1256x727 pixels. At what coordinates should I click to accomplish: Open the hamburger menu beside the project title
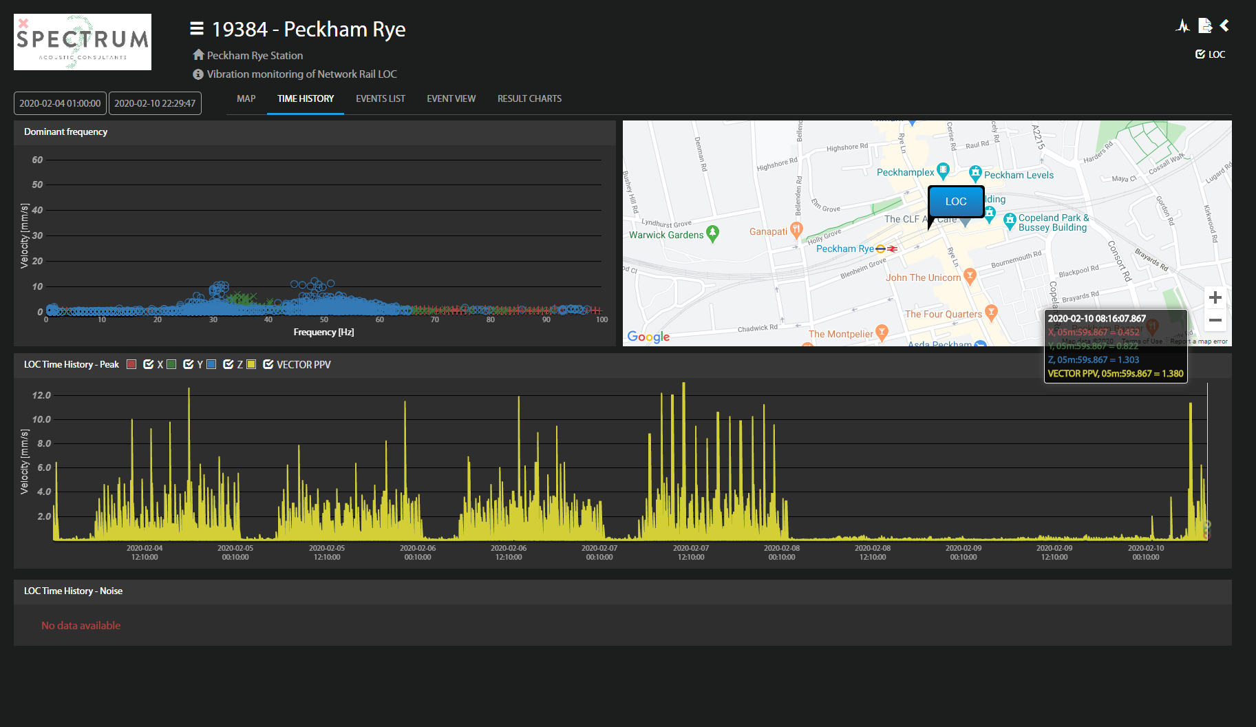(197, 29)
